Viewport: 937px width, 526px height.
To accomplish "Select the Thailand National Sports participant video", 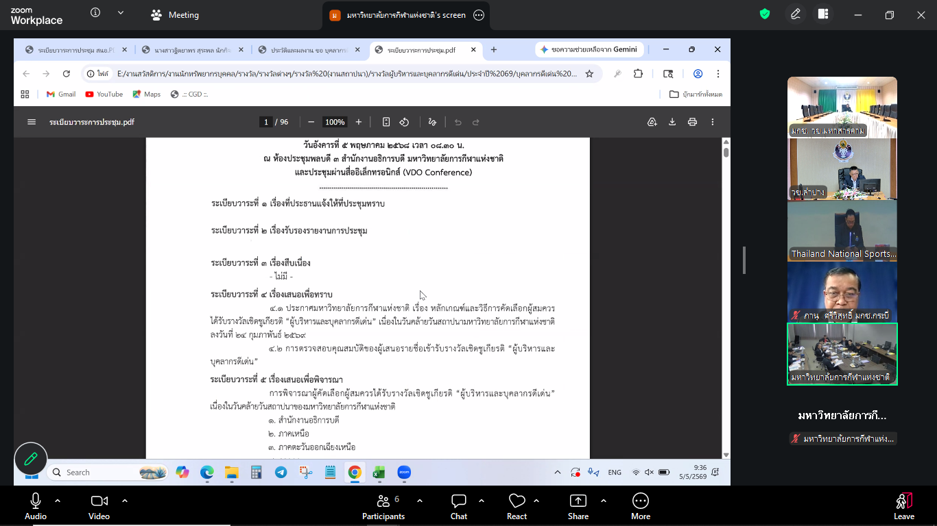I will click(x=842, y=230).
